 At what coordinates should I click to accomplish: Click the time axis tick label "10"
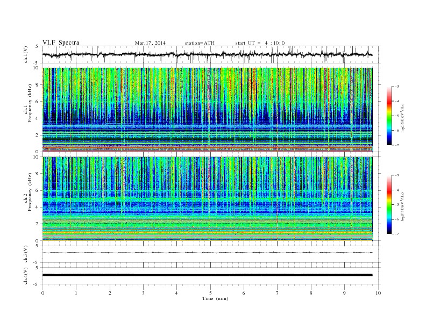click(378, 293)
